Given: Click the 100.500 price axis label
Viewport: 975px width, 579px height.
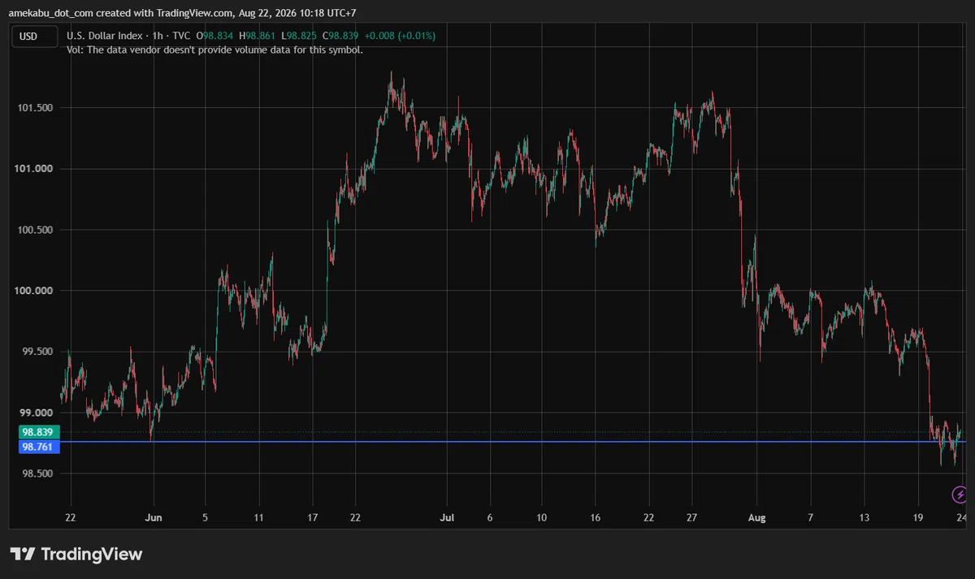Looking at the screenshot, I should pyautogui.click(x=37, y=230).
